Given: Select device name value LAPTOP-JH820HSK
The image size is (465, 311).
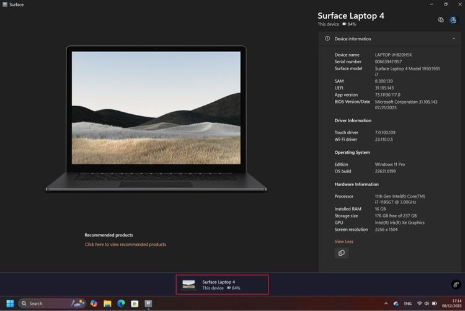Looking at the screenshot, I should coord(393,55).
